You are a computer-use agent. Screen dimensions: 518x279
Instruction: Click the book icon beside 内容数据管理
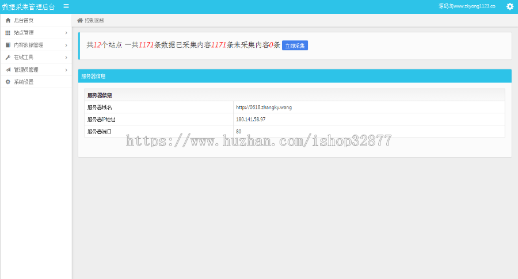pos(8,45)
